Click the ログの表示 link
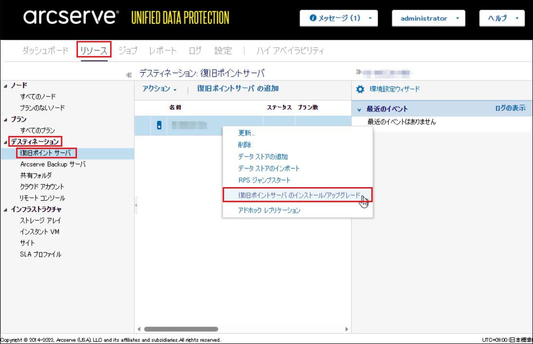533x344 pixels. coord(510,108)
